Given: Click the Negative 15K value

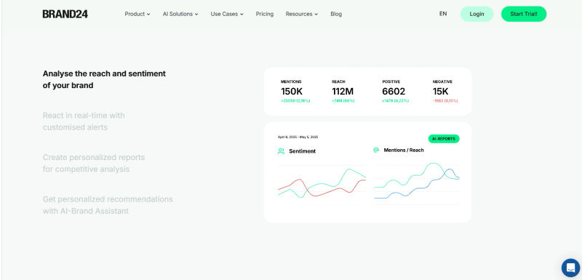Looking at the screenshot, I should (441, 91).
